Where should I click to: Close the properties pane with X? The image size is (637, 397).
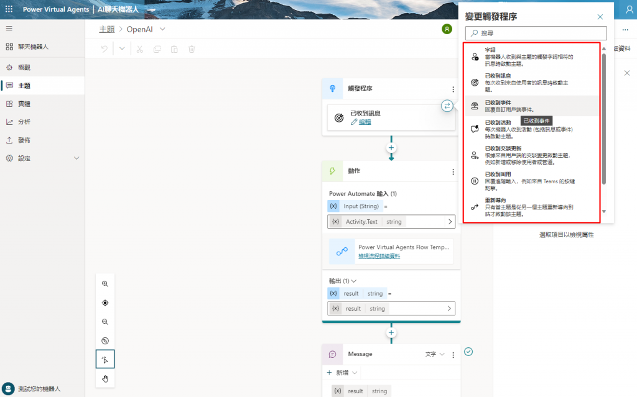[x=627, y=73]
